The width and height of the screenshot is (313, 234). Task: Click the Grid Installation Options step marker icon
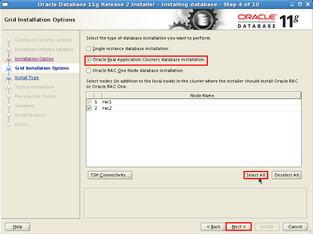pos(9,68)
